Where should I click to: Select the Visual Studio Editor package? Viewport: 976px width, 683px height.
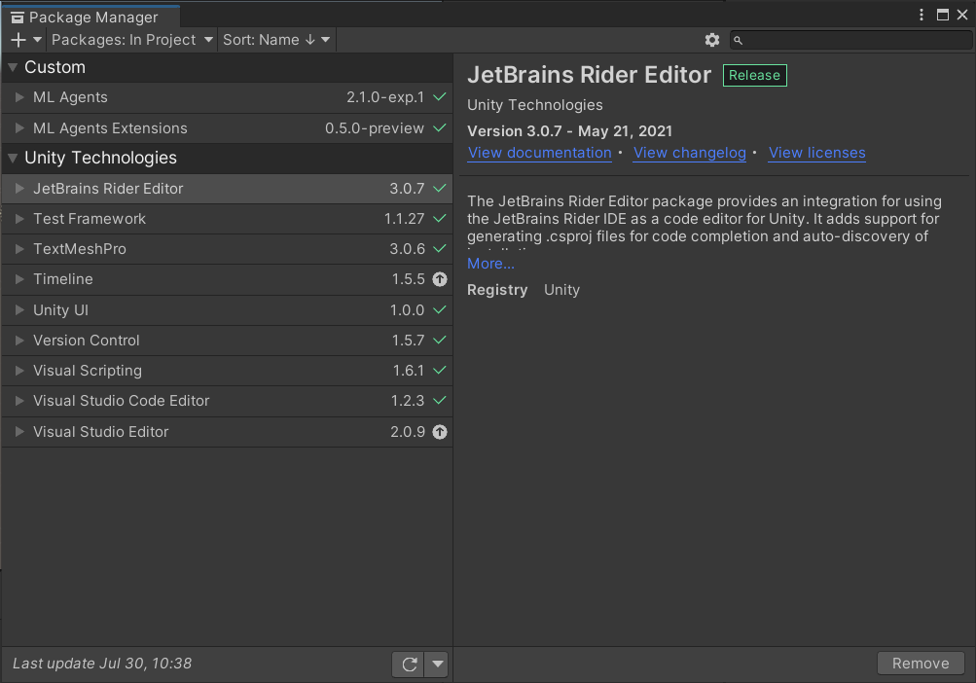tap(227, 432)
